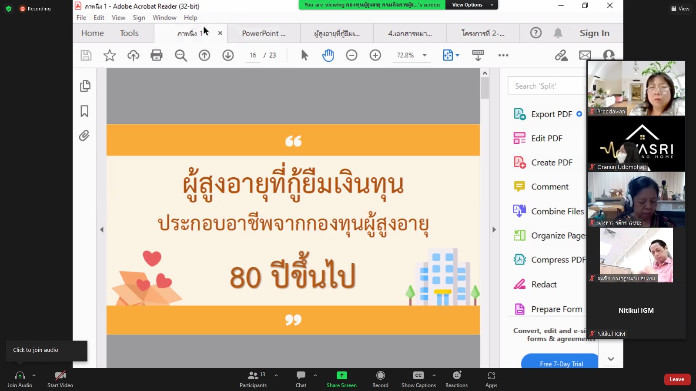Open the File menu
Viewport: 696px width, 391px height.
click(81, 18)
